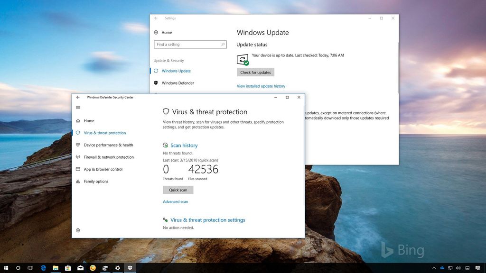Click the Check for updates button
Image resolution: width=486 pixels, height=273 pixels.
(255, 72)
